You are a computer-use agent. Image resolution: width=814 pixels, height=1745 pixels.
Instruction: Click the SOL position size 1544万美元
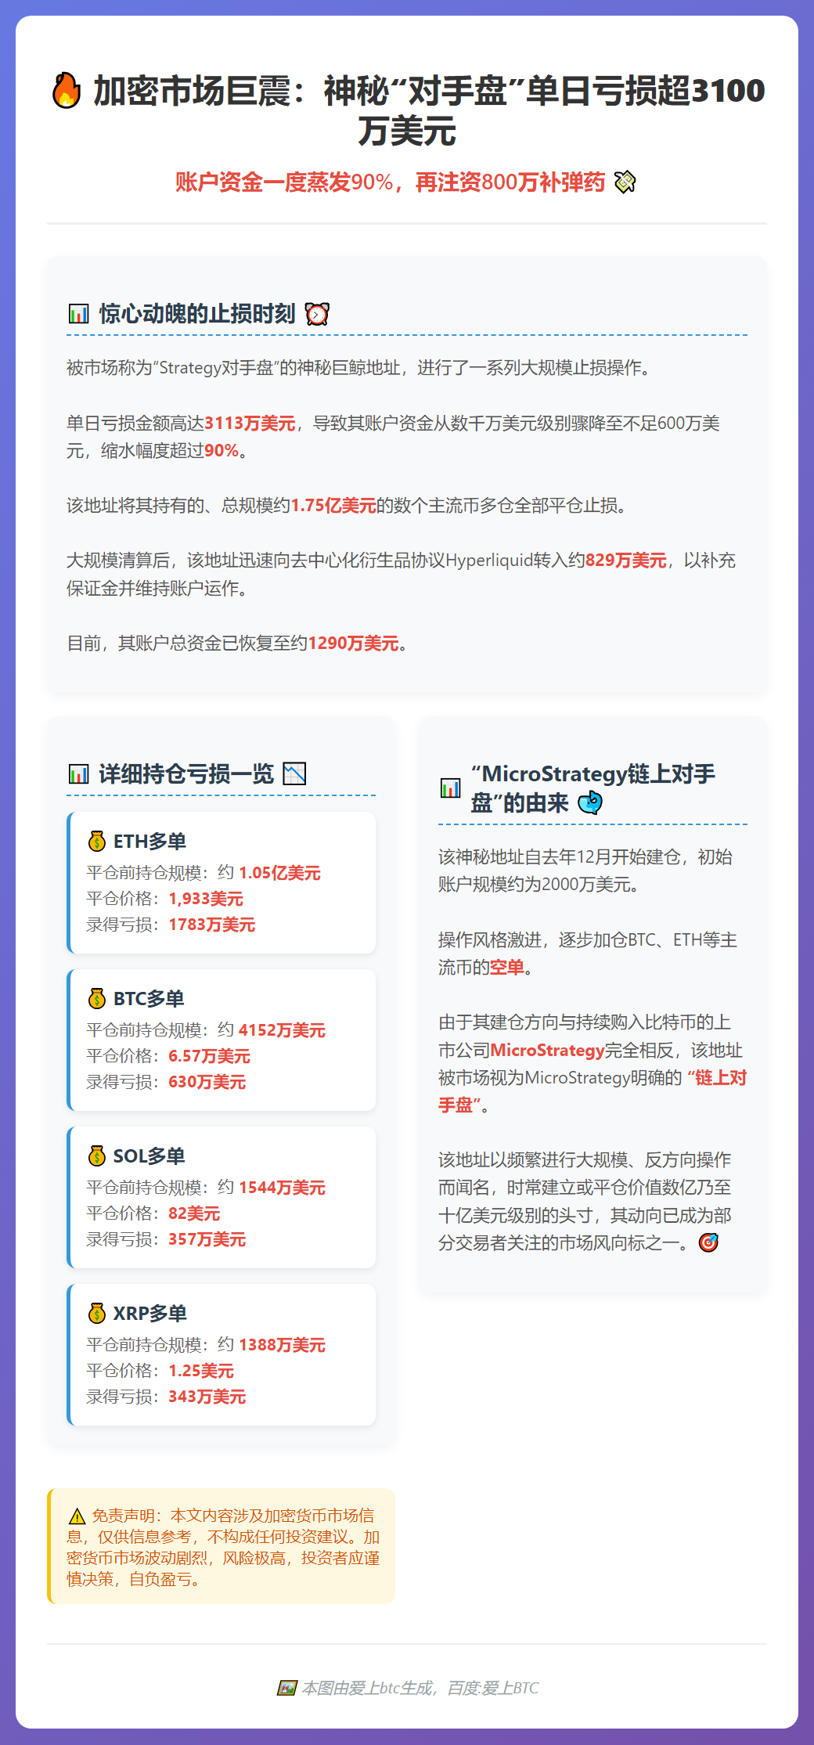pos(282,1188)
